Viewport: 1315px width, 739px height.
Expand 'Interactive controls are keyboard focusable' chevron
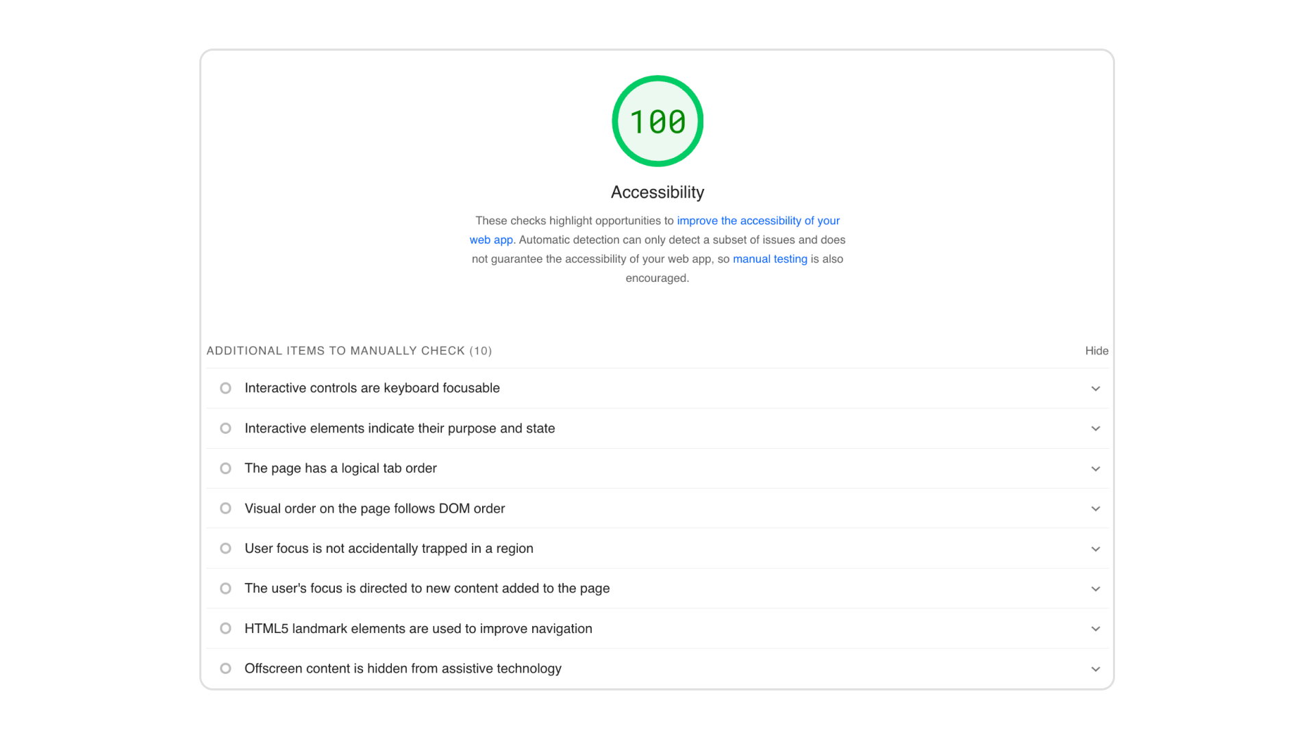click(x=1096, y=389)
